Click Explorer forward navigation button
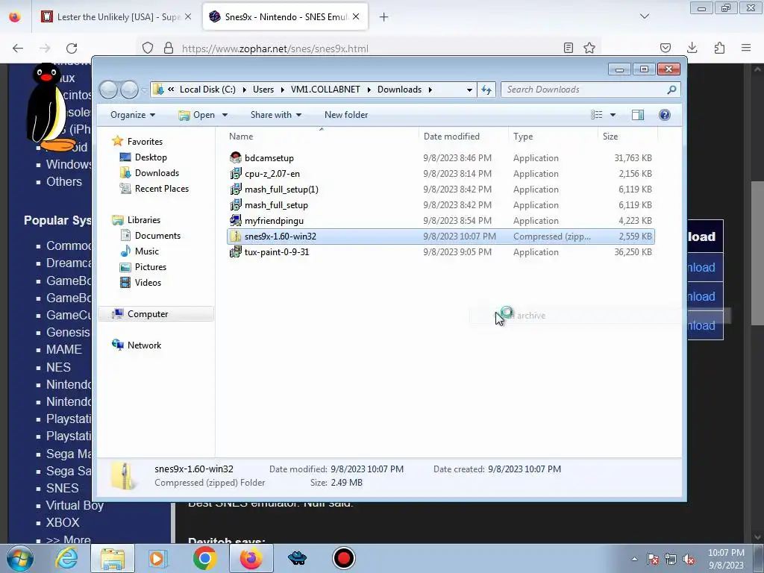 (129, 90)
